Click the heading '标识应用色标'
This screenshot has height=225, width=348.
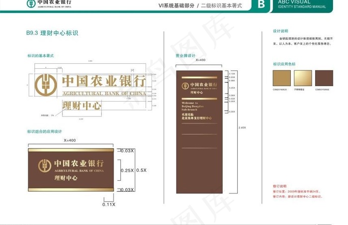tap(284, 64)
